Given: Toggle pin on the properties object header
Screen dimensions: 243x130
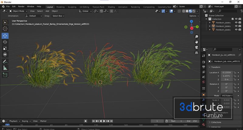Looking at the screenshot, I should pos(240,55).
